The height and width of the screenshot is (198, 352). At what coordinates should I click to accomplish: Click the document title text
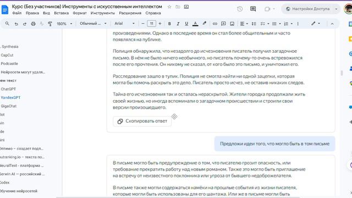(x=87, y=7)
